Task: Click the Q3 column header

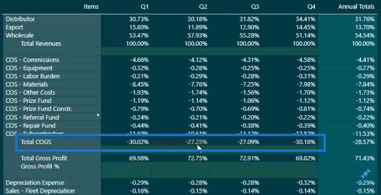Action: click(255, 7)
